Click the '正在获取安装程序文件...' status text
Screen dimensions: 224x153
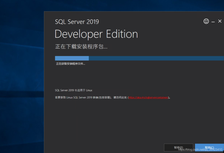[x=71, y=64]
